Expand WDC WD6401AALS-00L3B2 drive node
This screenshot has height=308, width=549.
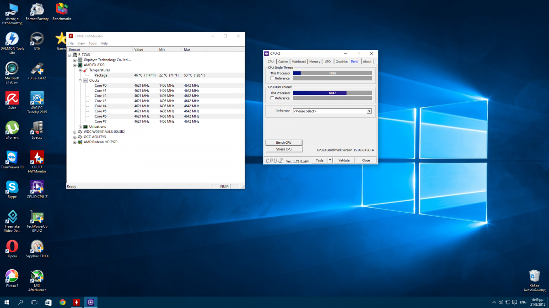75,132
